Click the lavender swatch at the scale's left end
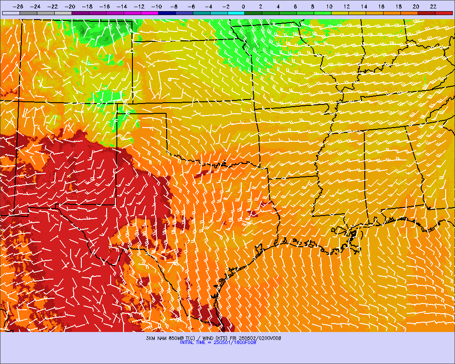This screenshot has height=364, width=455. 11,13
